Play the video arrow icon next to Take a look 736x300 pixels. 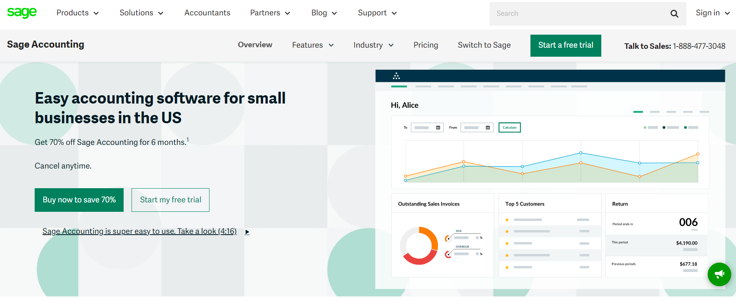point(247,232)
